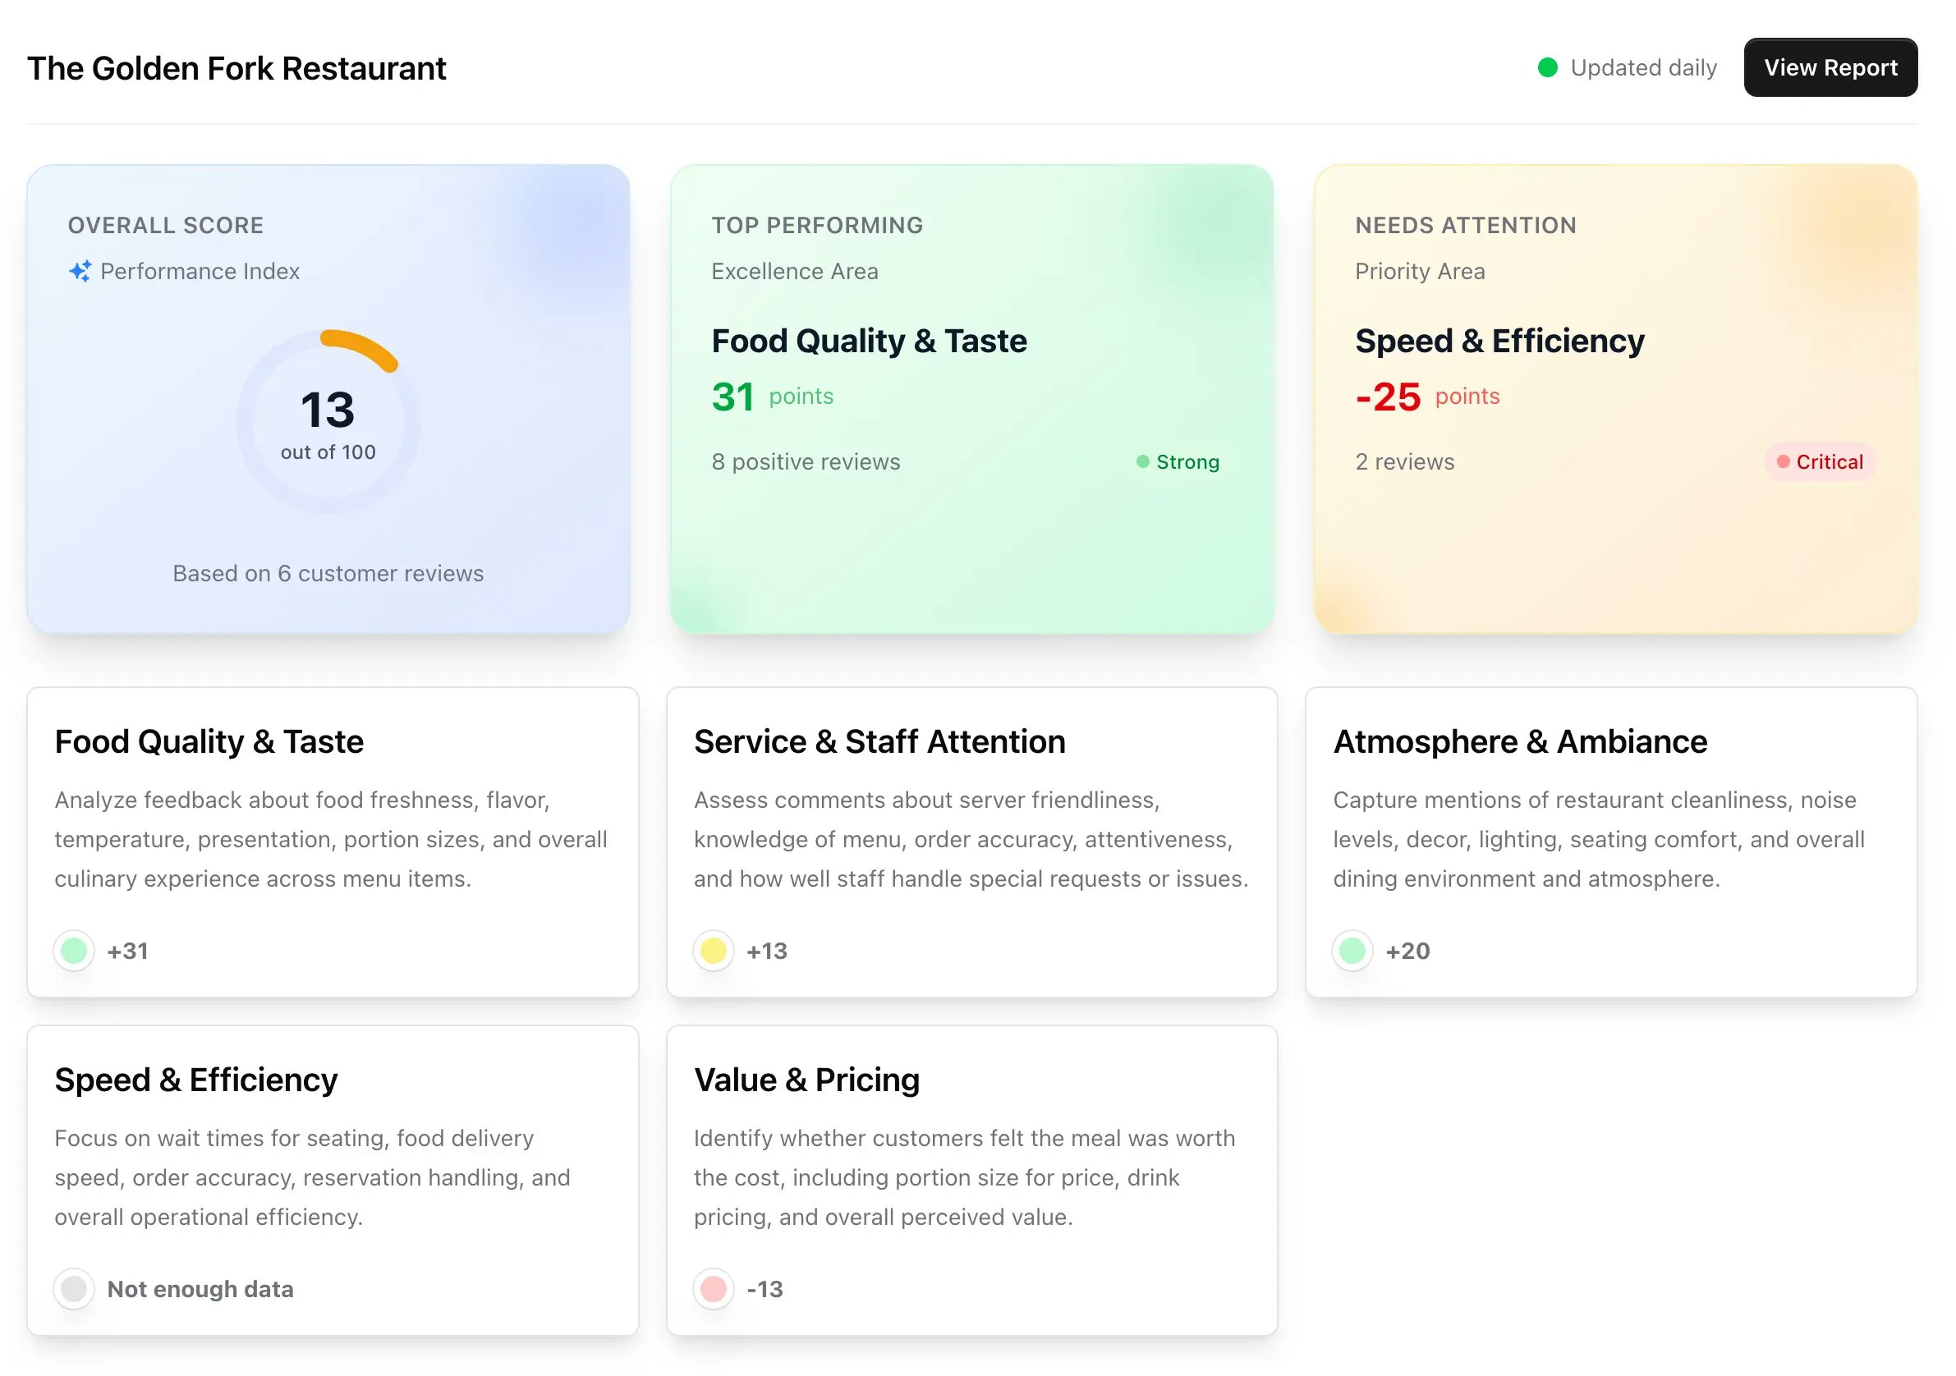Click the '31 points' score value
Screen dimensions: 1956x1376
[x=773, y=397]
